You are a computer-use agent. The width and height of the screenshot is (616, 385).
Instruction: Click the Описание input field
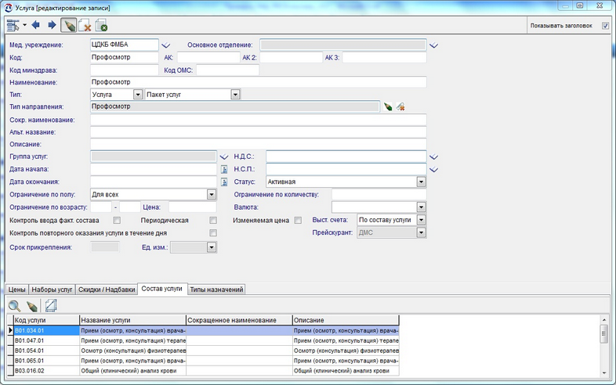coord(258,144)
